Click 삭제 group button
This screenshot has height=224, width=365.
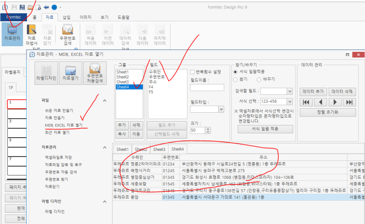pyautogui.click(x=136, y=125)
